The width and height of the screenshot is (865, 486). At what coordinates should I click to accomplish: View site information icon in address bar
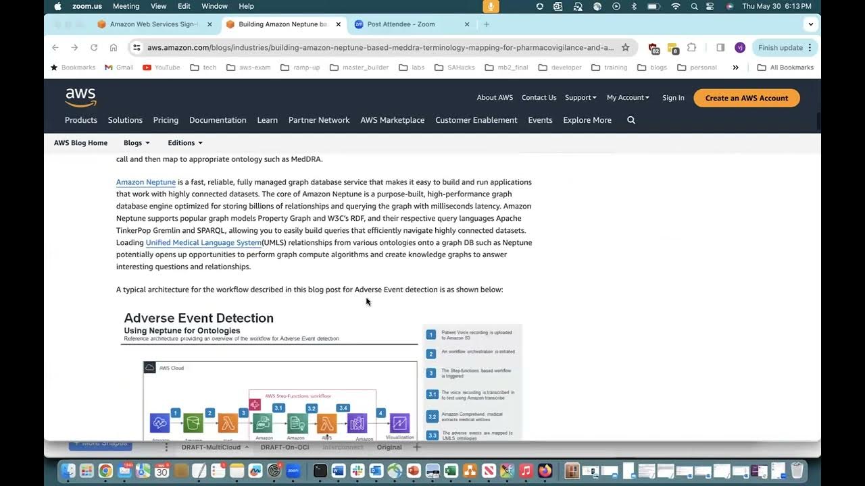coord(137,47)
